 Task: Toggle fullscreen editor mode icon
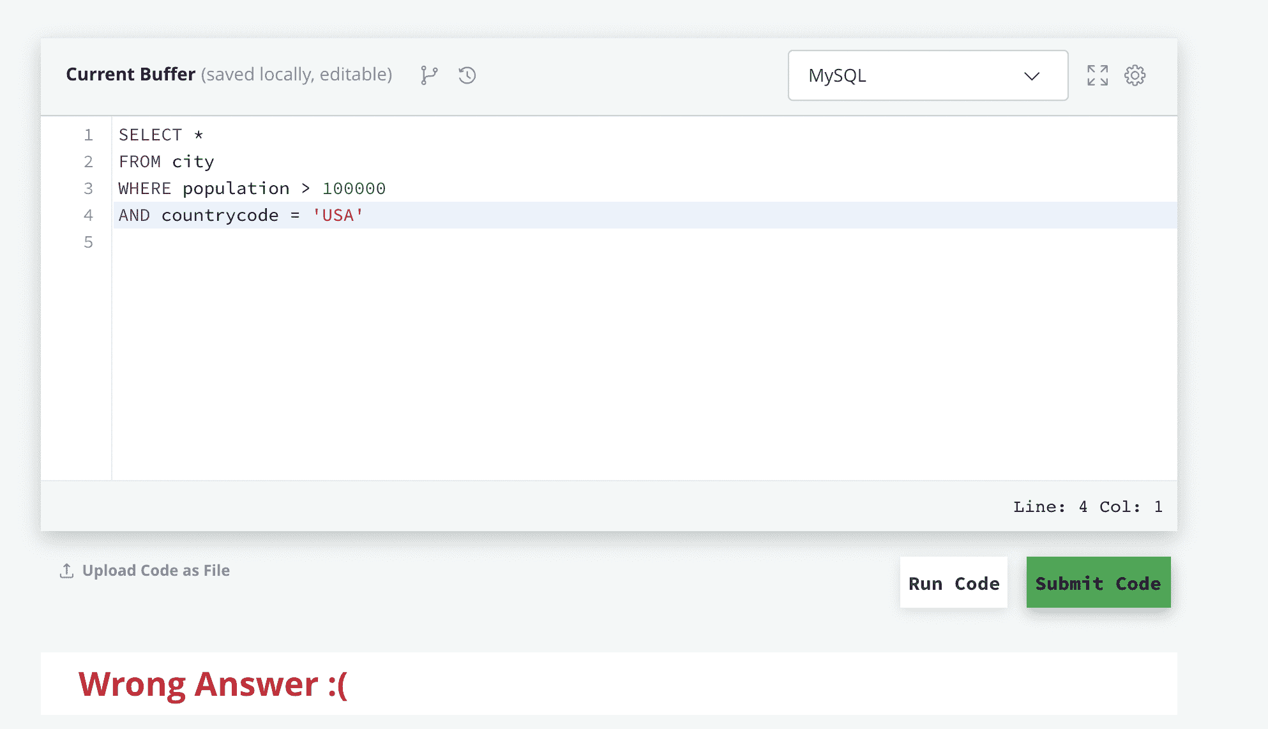pyautogui.click(x=1098, y=75)
